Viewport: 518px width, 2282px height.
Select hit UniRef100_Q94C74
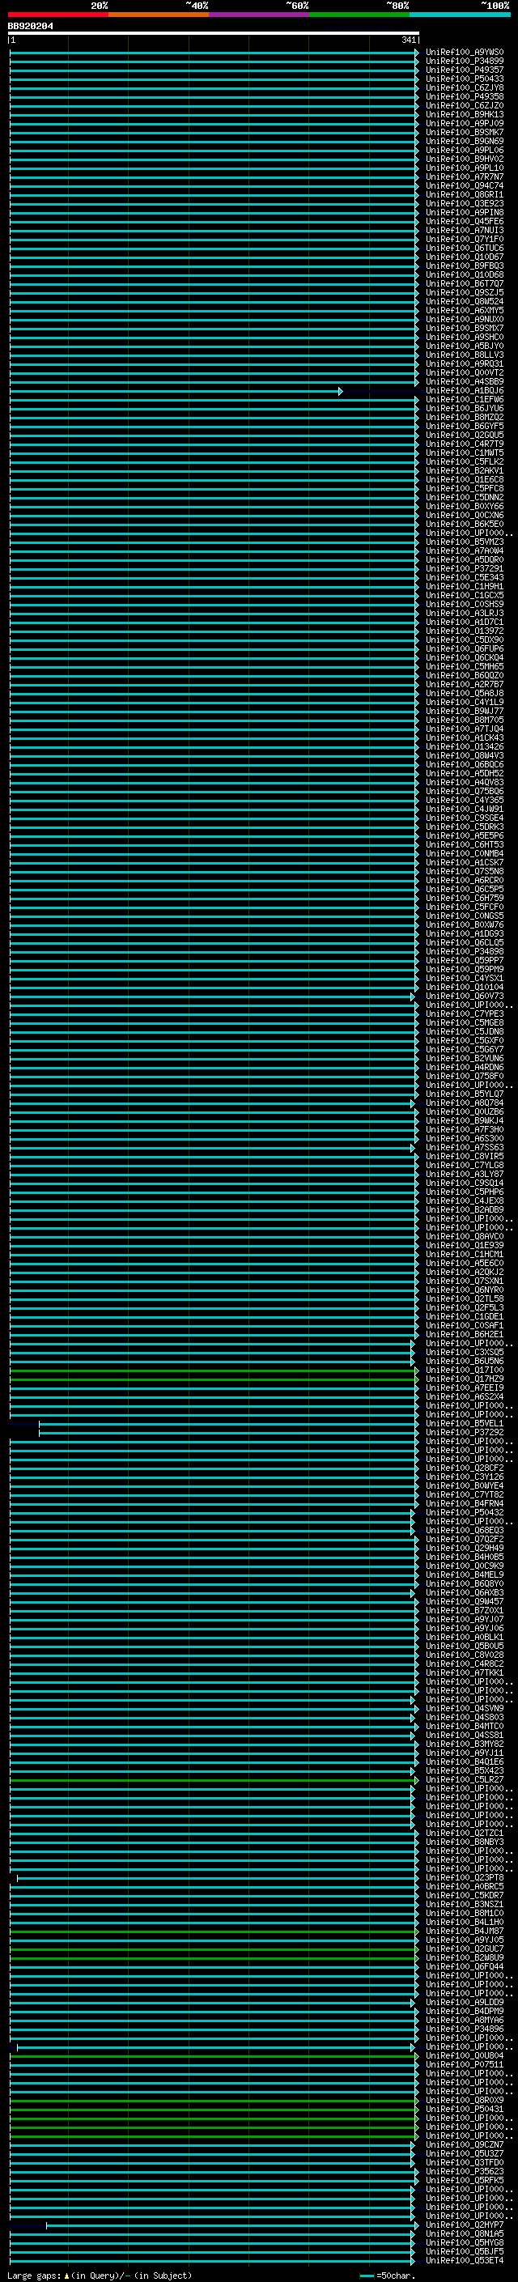tap(464, 186)
